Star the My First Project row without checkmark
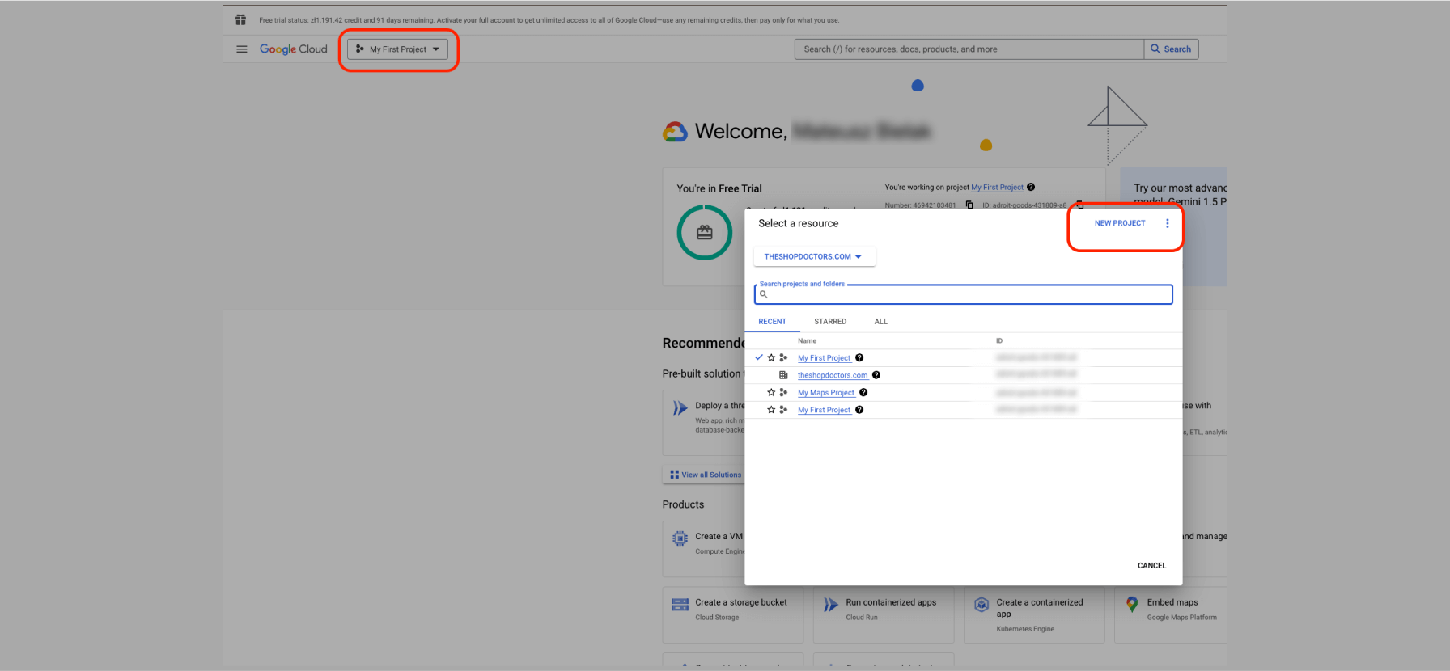 [x=771, y=410]
